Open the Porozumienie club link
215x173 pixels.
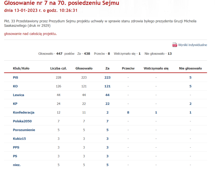tap(24, 130)
